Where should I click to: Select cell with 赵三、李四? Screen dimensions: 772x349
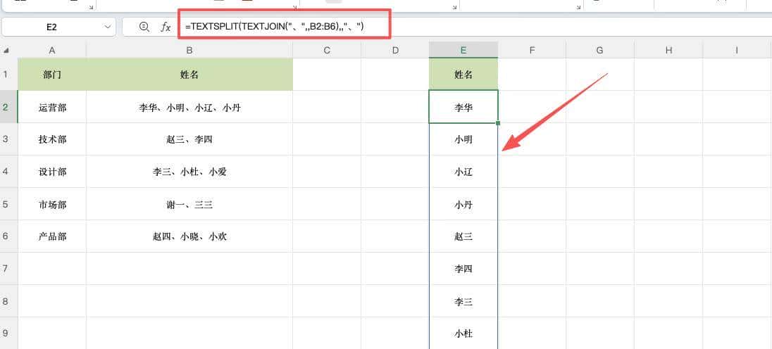189,139
